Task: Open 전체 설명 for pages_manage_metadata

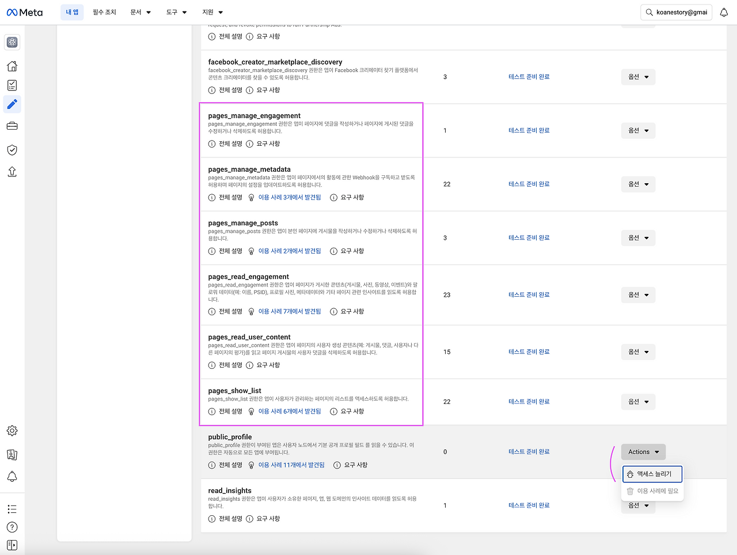Action: (x=230, y=198)
